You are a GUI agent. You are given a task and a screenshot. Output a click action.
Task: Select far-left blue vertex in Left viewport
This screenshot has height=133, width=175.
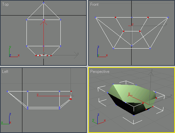pyautogui.click(x=7, y=91)
